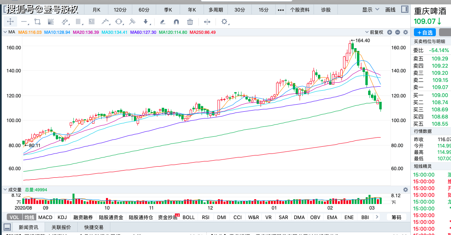451x235 pixels.
Task: Select SAR indicator
Action: click(x=283, y=217)
